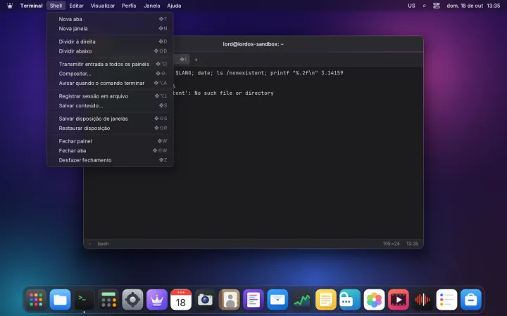Open the date and clock in menu bar
This screenshot has height=316, width=507.
(x=473, y=6)
